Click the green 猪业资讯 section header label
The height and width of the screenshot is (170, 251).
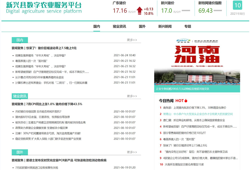click(20, 96)
